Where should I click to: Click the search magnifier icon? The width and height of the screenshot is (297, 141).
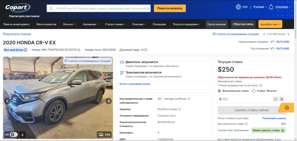click(x=51, y=8)
